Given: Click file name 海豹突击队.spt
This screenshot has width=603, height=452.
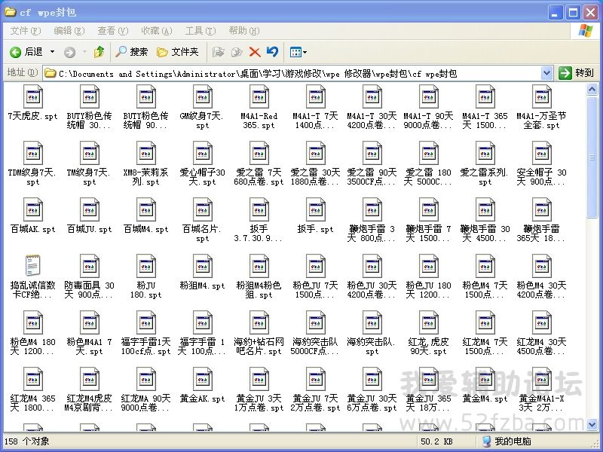Looking at the screenshot, I should coord(372,347).
